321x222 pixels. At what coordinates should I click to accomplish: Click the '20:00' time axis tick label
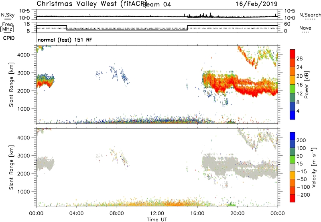tap(237, 214)
